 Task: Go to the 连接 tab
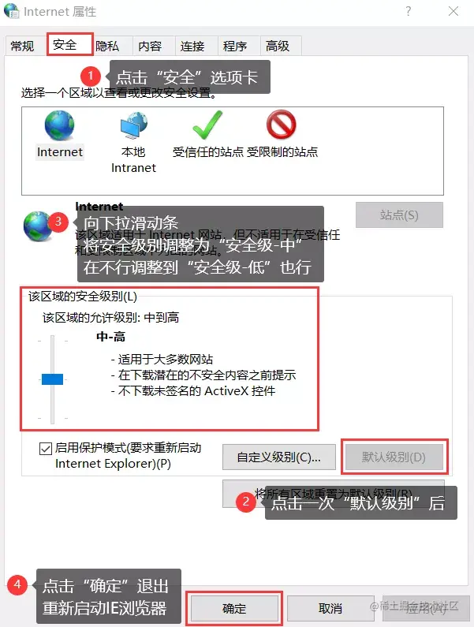[x=192, y=46]
